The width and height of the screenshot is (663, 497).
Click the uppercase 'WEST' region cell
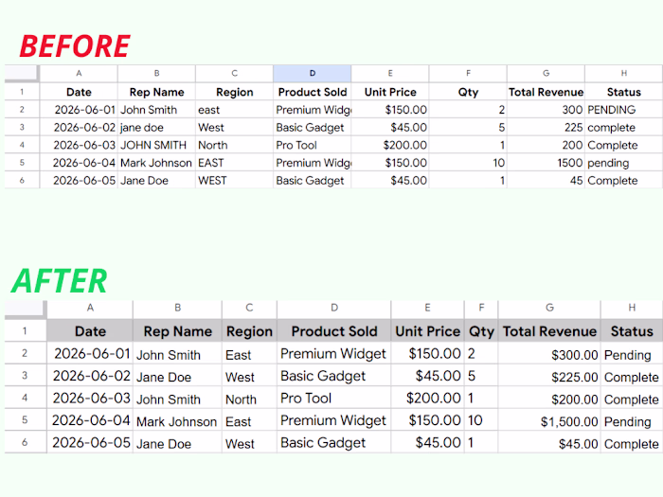tap(234, 181)
